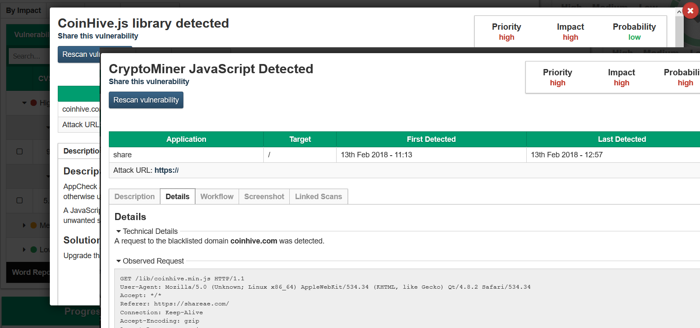The height and width of the screenshot is (328, 700).
Task: Open the Screenshot tab
Action: 264,197
